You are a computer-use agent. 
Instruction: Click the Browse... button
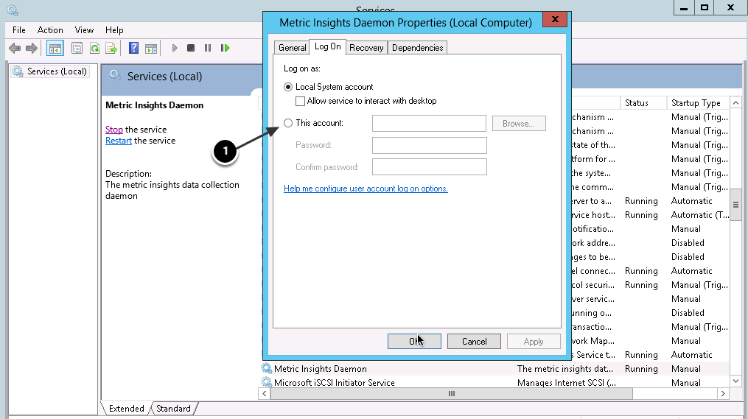click(x=519, y=124)
